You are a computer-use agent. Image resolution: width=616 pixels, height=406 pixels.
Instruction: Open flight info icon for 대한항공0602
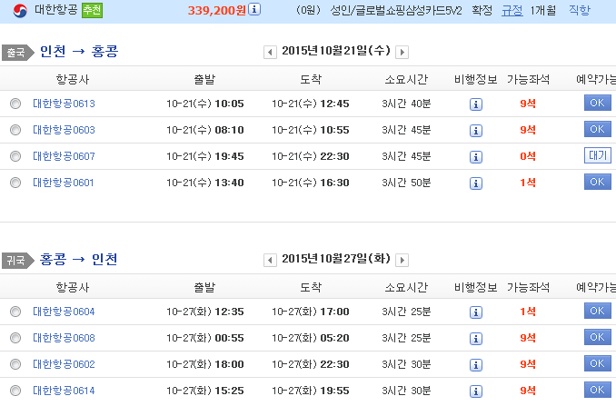(476, 365)
